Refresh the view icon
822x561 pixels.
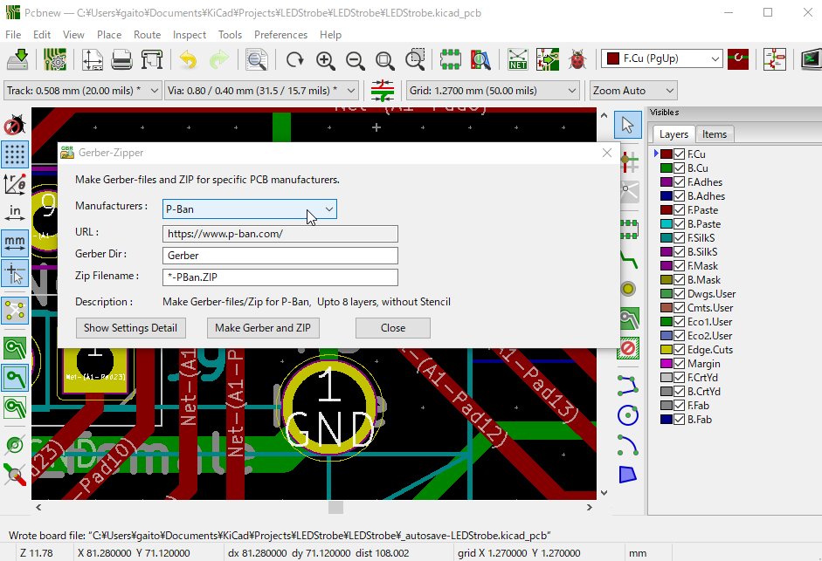[295, 59]
